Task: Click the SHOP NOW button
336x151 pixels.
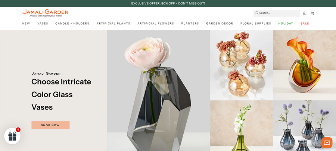Action: pyautogui.click(x=50, y=125)
